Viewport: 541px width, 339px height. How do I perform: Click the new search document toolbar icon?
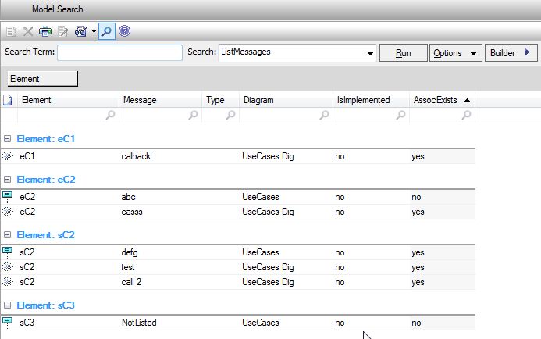[11, 32]
